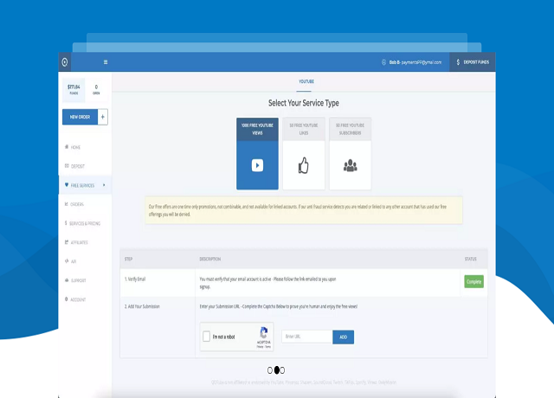
Task: Click the API icon in the sidebar
Action: (x=67, y=261)
